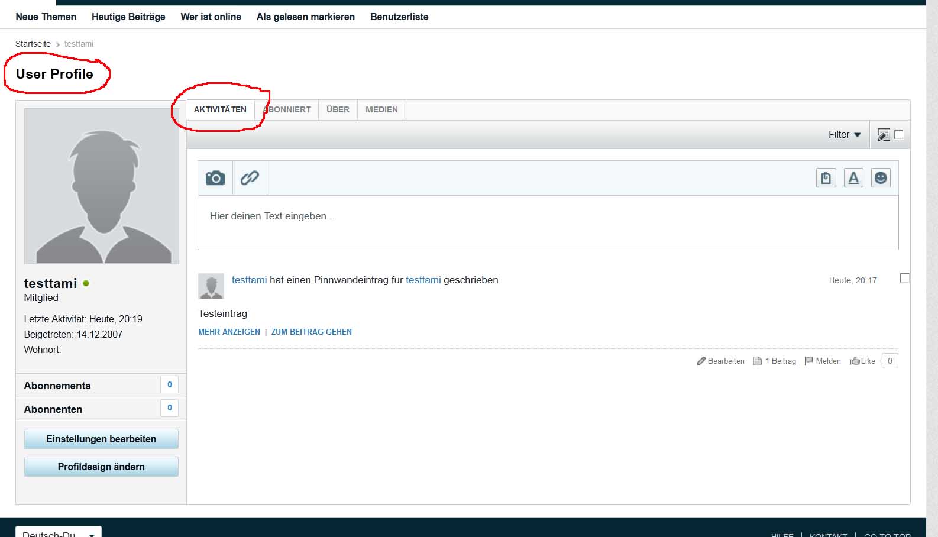Click the paste clipboard icon in editor
Viewport: 938px width, 537px height.
[x=826, y=178]
